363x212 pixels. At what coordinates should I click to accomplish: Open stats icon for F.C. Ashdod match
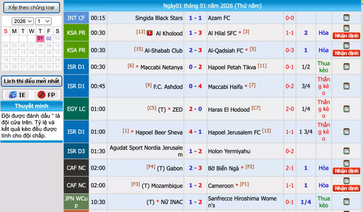[x=346, y=86]
